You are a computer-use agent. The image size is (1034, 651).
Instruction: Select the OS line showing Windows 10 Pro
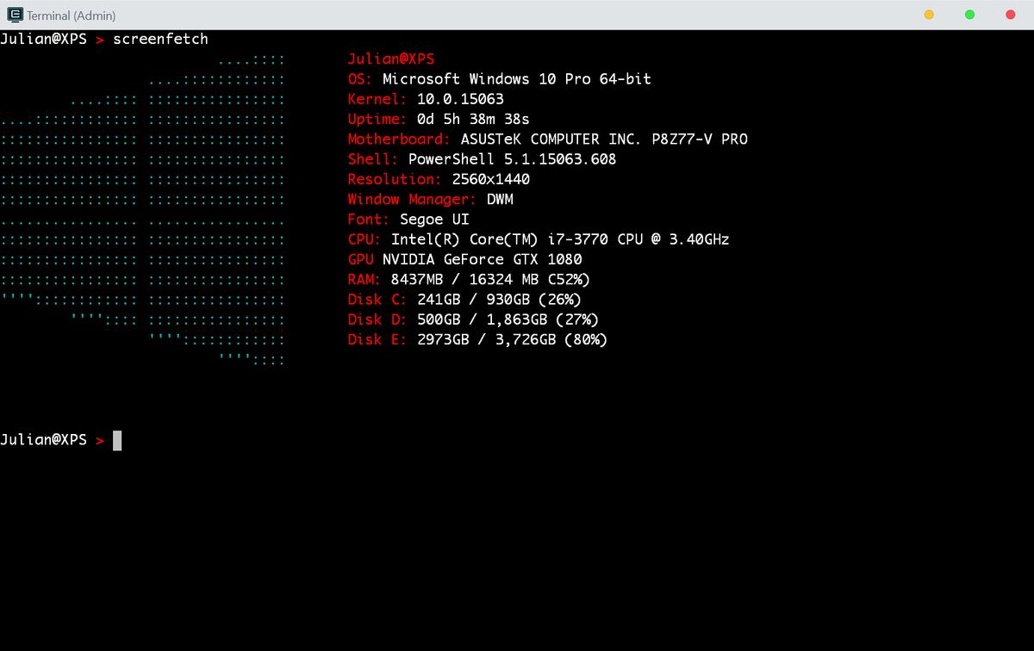click(500, 79)
